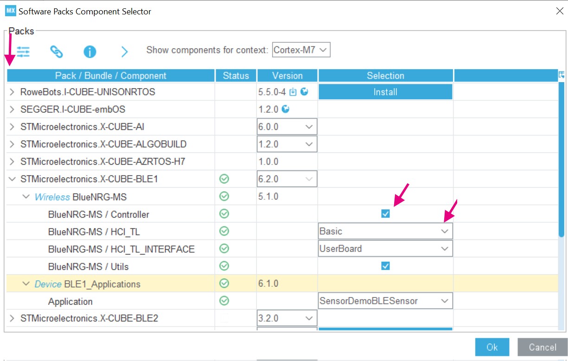Viewport: 568px width, 361px height.
Task: Collapse the Wireless BlueNRG-MS bundle
Action: [x=26, y=197]
